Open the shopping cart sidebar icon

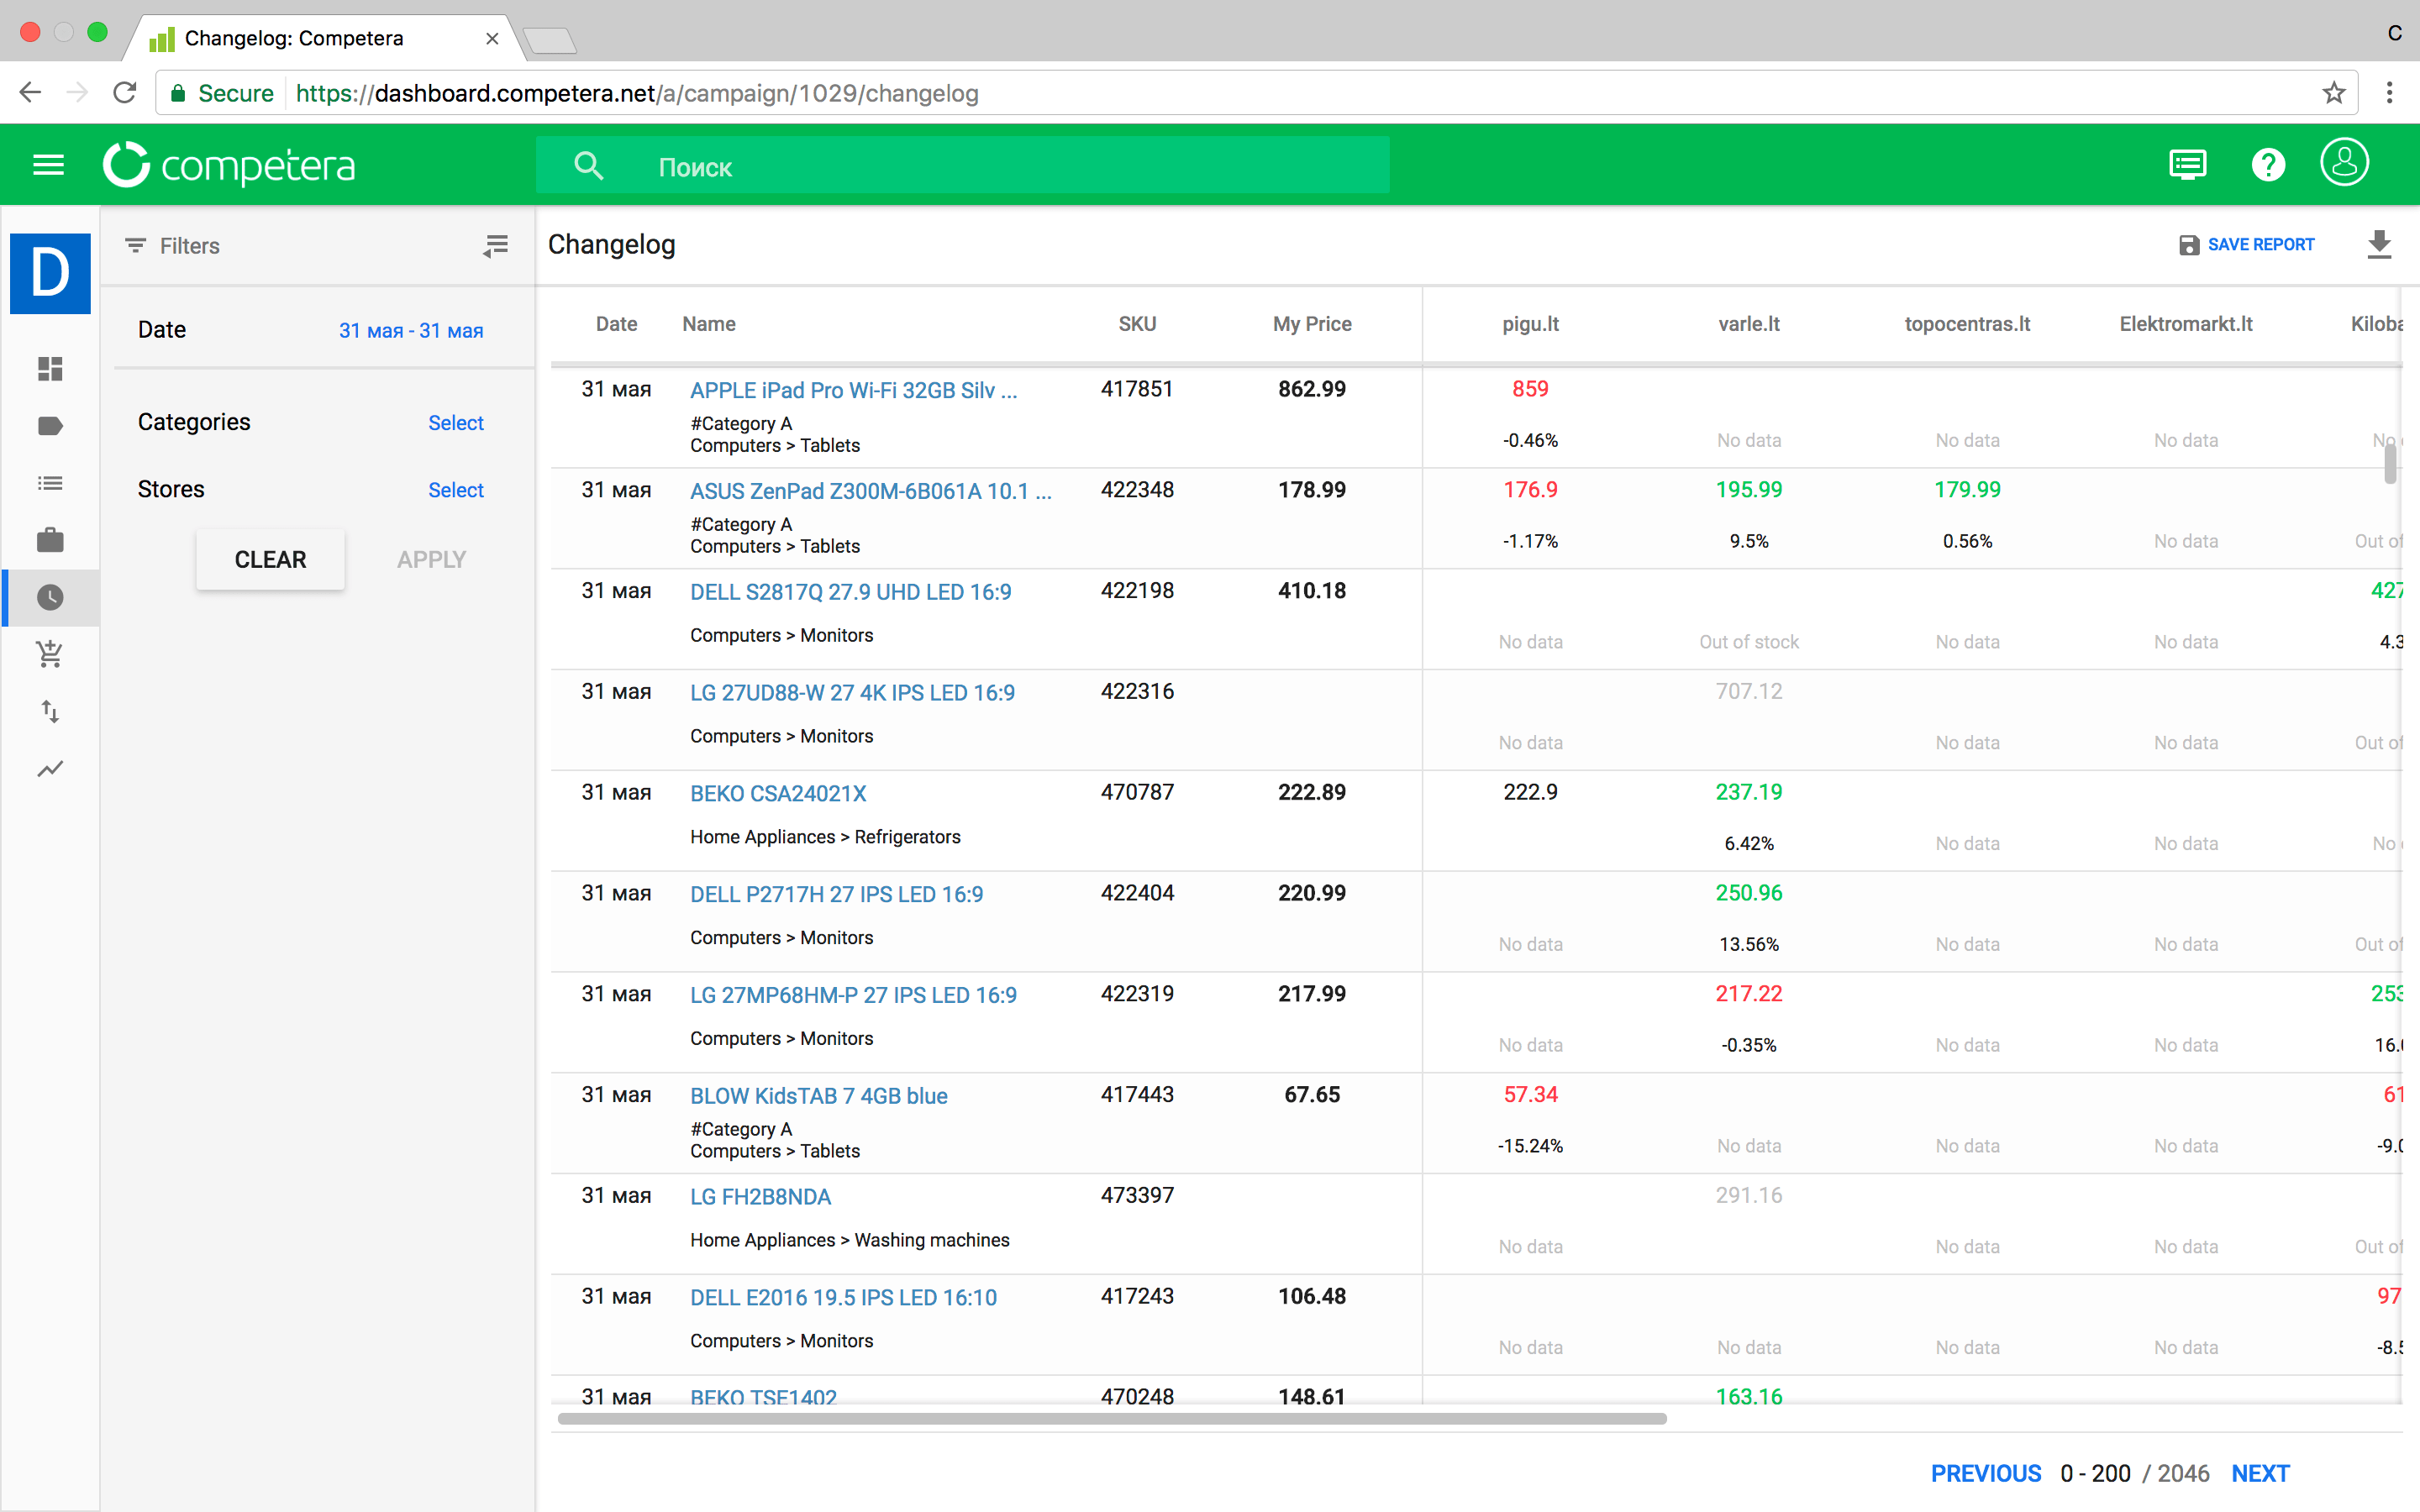click(x=50, y=654)
